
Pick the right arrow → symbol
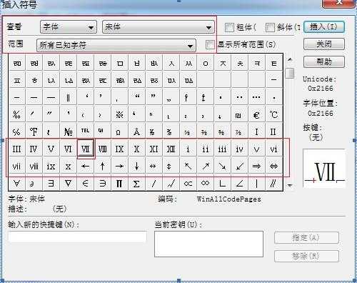coord(119,167)
